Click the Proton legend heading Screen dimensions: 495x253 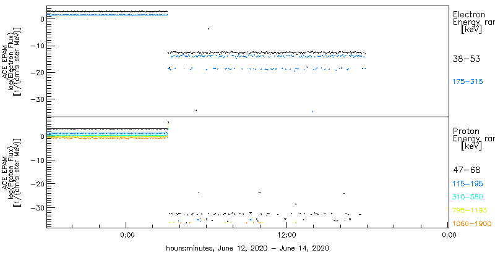point(466,131)
